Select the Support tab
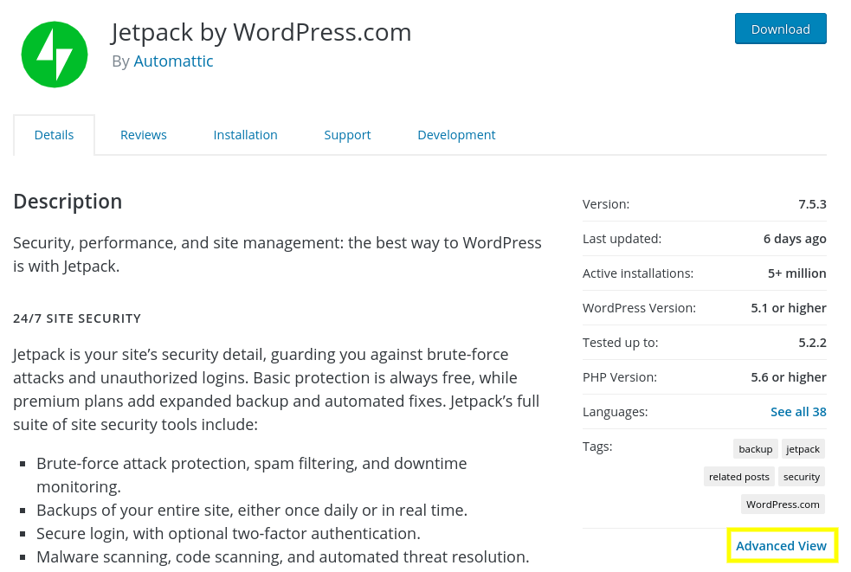Screen dimensions: 851x572 (x=347, y=135)
